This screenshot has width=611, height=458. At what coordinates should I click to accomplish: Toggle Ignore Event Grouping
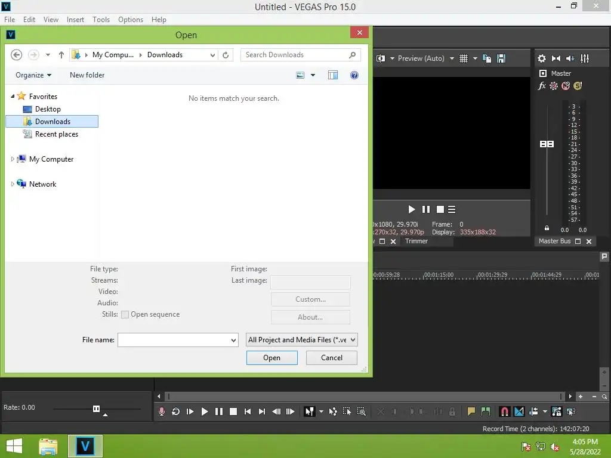(571, 411)
